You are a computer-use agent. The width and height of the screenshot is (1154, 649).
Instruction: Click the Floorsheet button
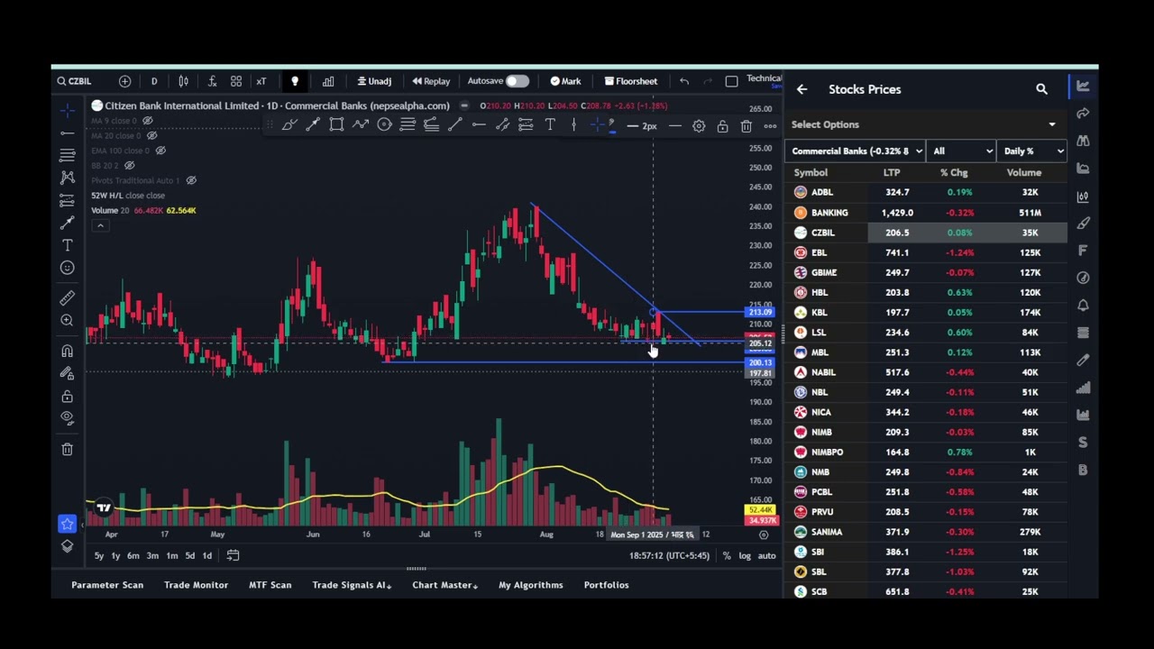pos(631,81)
